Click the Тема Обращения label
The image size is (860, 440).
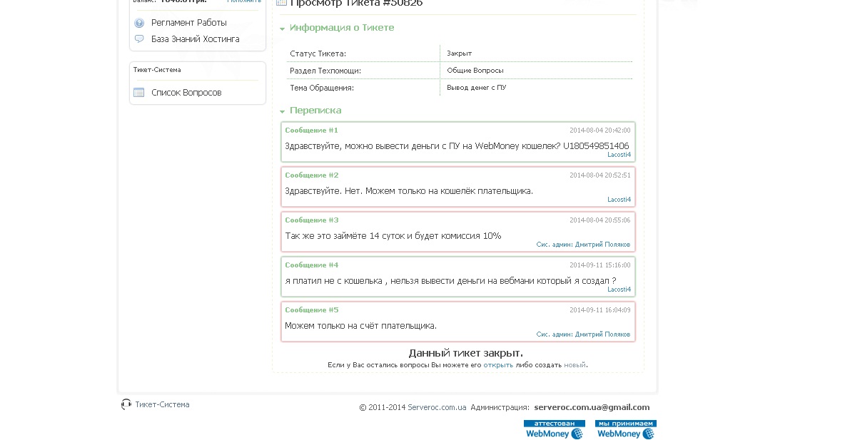(x=322, y=88)
